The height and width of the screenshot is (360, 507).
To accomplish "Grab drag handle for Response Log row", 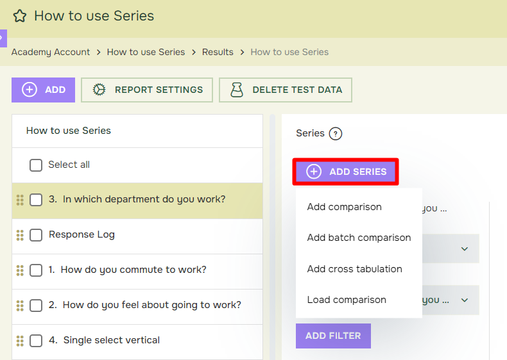I will click(x=20, y=235).
